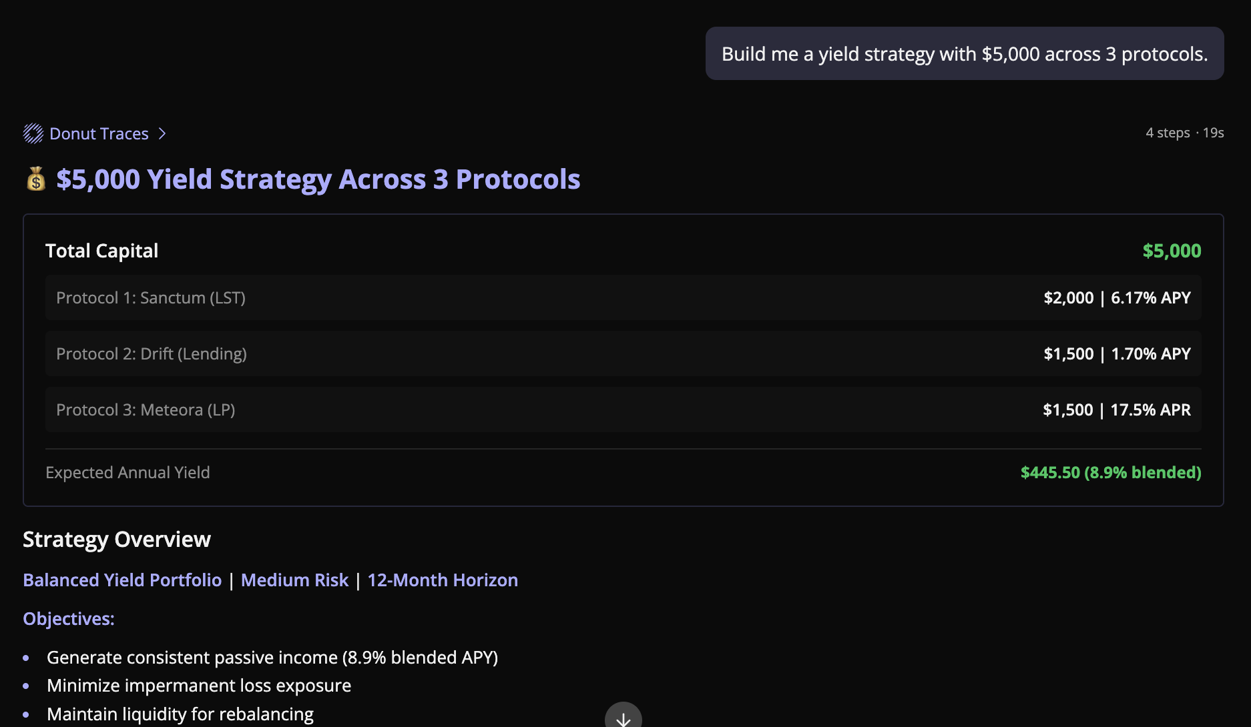Select the user prompt message bubble

(x=964, y=53)
